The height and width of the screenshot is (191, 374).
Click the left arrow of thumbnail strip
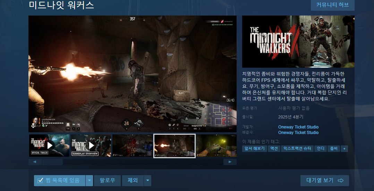(35, 162)
